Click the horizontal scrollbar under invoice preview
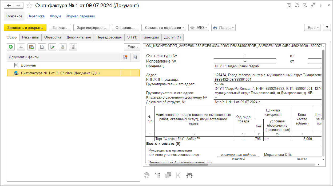The image size is (333, 186). (x=178, y=165)
